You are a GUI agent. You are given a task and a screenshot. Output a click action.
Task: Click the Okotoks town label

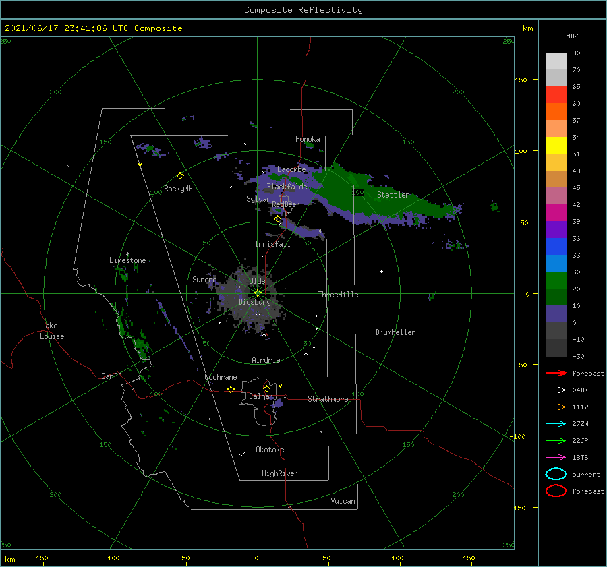click(270, 450)
